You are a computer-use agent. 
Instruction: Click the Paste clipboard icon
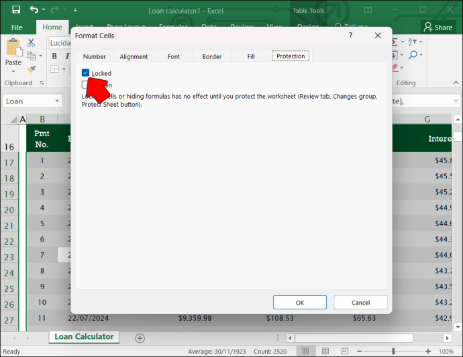[x=13, y=48]
